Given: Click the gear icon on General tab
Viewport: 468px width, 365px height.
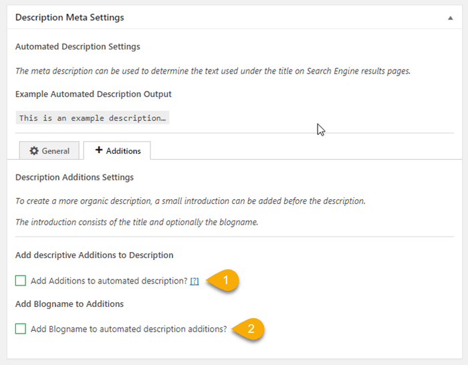Looking at the screenshot, I should [x=33, y=151].
